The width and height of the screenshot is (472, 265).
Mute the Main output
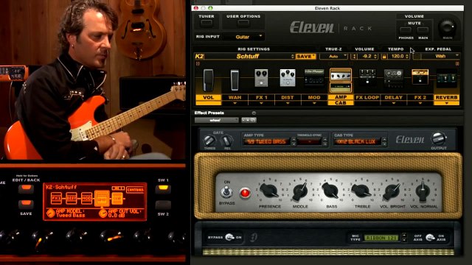(423, 30)
